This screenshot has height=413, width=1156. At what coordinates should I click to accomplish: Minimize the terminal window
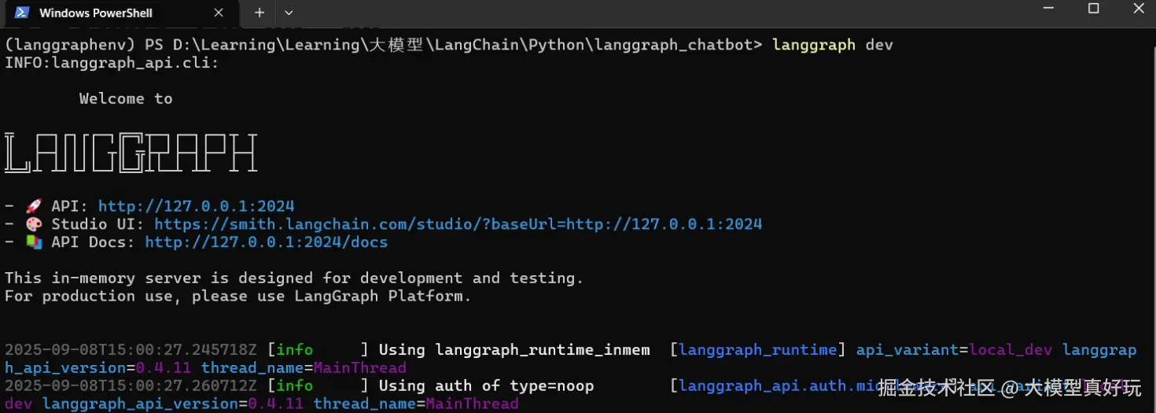coord(1047,9)
